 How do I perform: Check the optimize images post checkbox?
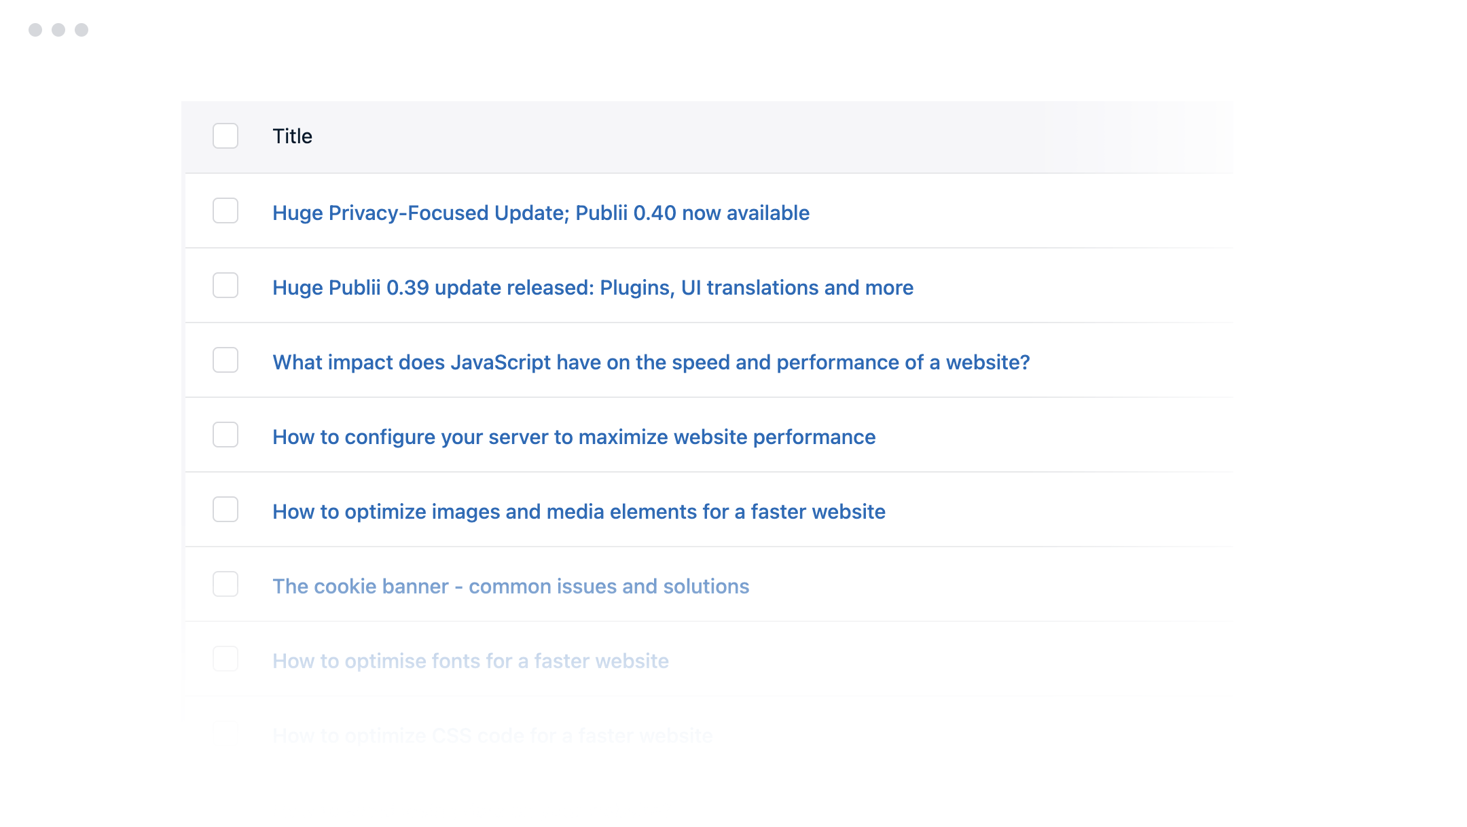(225, 509)
